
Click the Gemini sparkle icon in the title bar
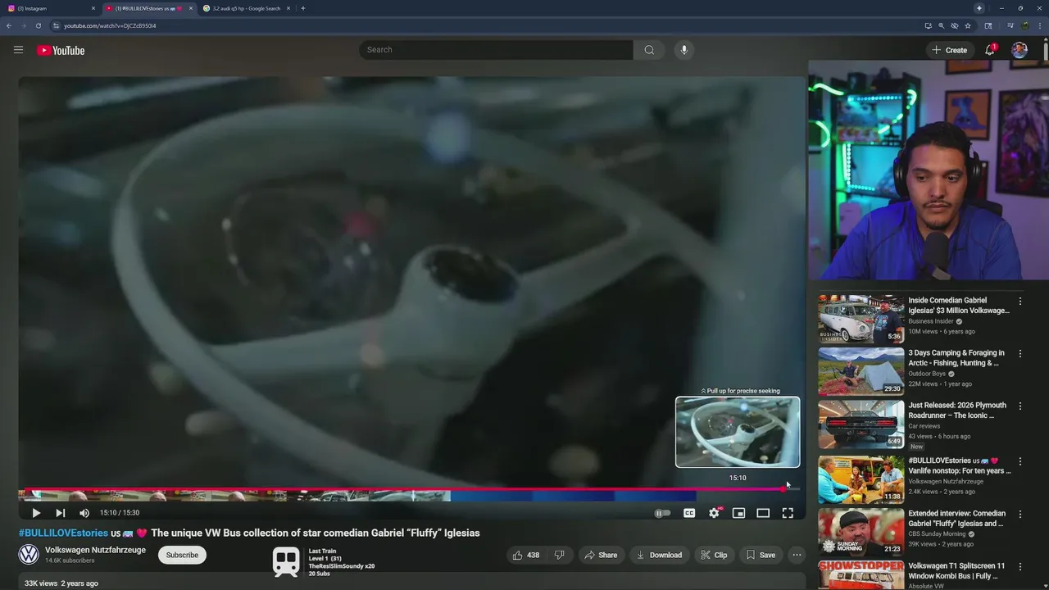click(979, 8)
